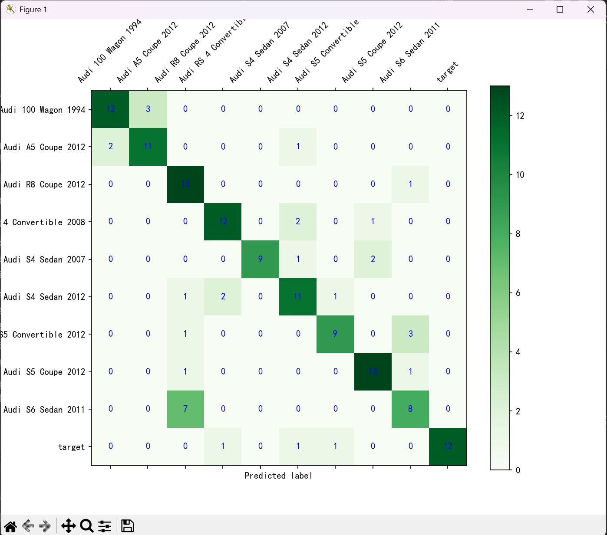Save the figure with floppy icon
The image size is (607, 535).
click(x=127, y=526)
